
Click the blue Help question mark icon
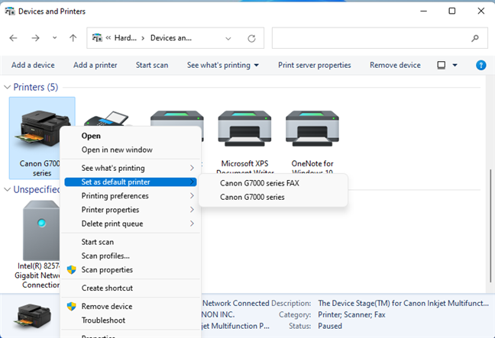(480, 65)
